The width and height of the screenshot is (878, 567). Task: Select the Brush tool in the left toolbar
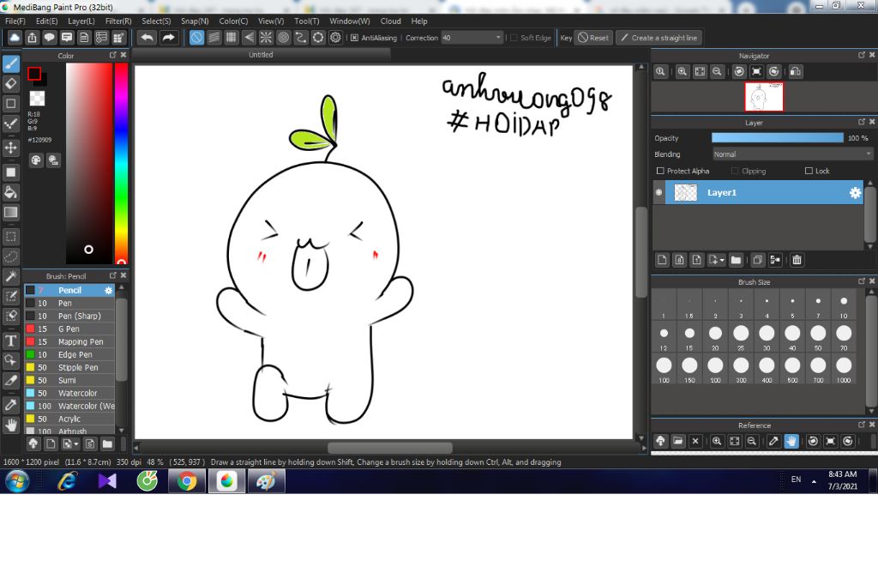(x=10, y=63)
